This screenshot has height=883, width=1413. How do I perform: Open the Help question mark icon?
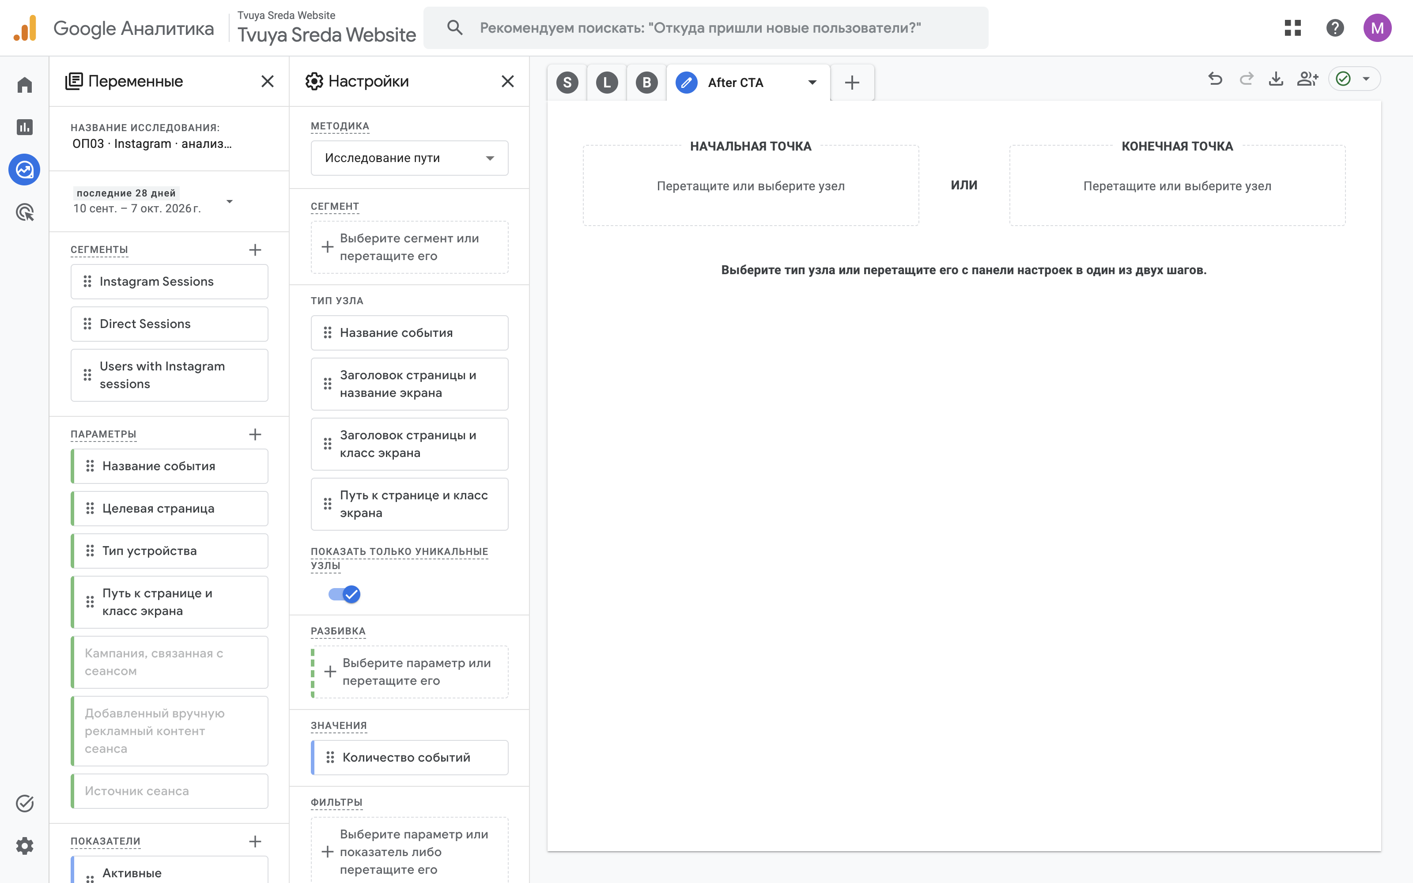coord(1335,28)
